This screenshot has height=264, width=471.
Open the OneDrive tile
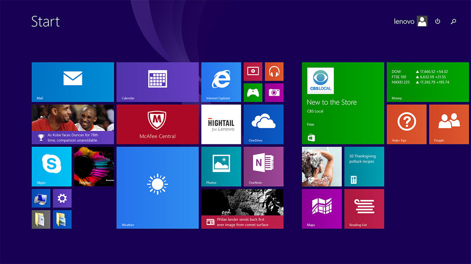263,124
